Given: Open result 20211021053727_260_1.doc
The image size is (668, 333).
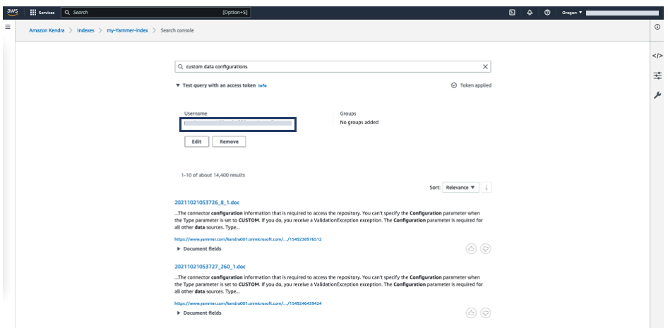Looking at the screenshot, I should click(210, 267).
